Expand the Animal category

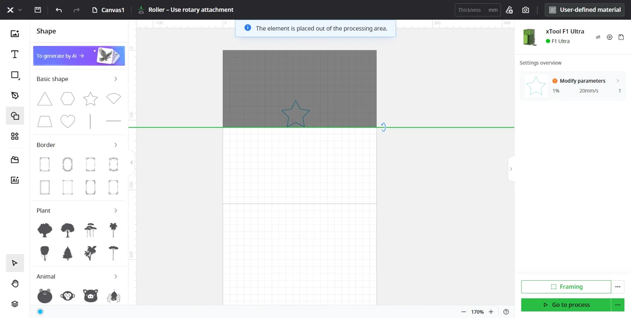116,277
